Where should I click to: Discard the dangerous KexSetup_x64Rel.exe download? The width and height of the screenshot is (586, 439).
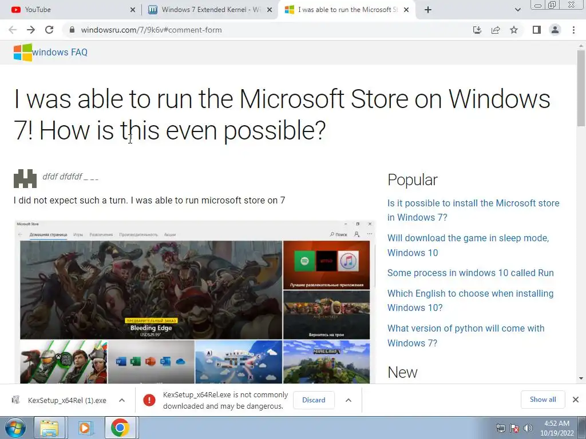[314, 400]
